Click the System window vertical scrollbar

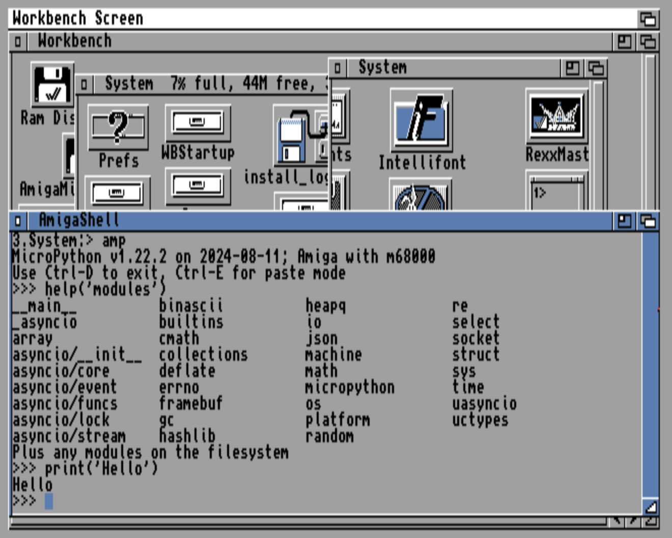tap(599, 145)
